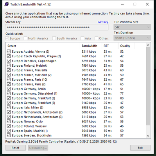Click the quality score 88
The image size is (156, 156).
click(x=122, y=98)
